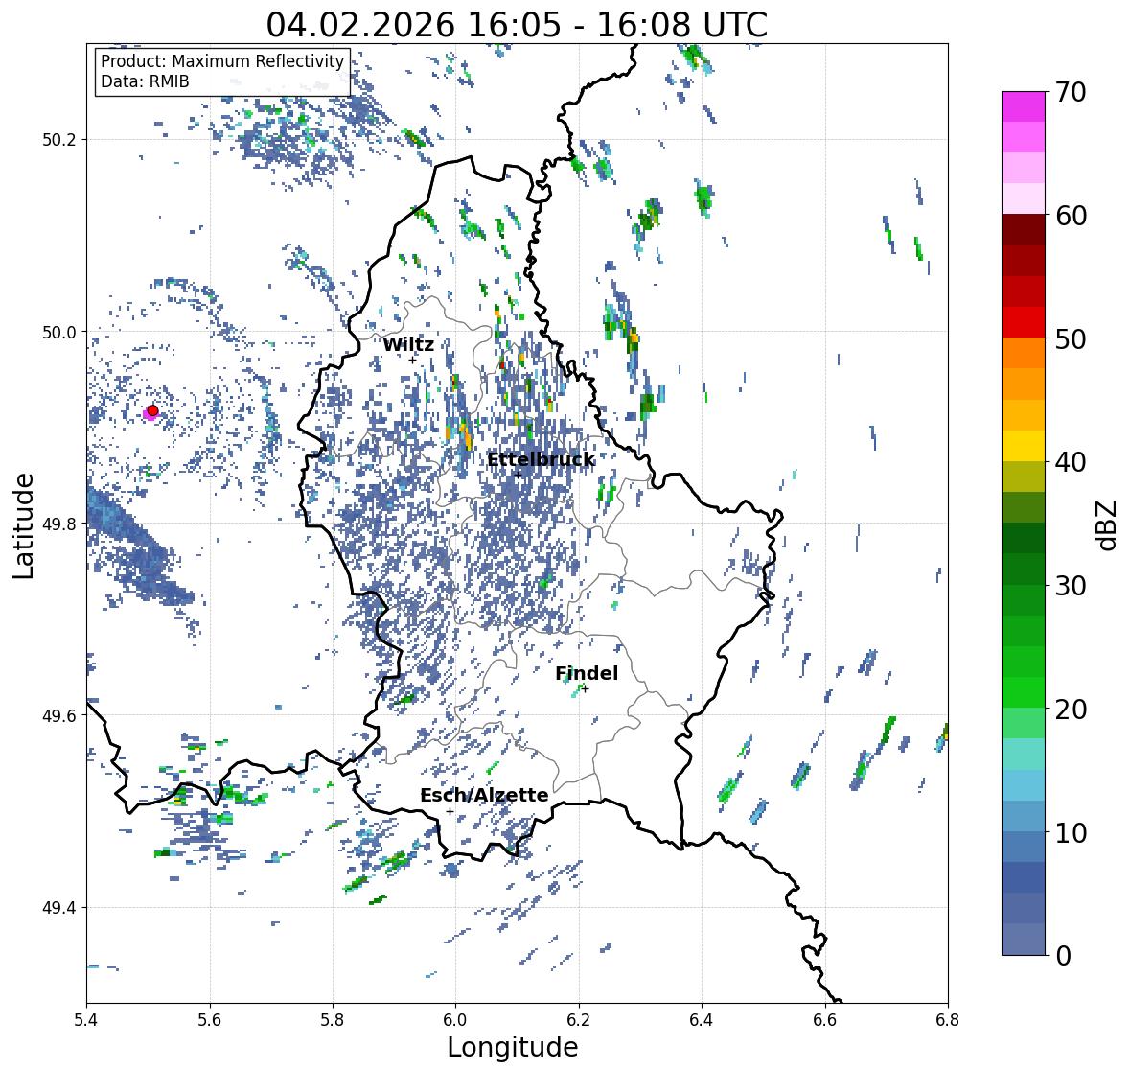Screen dimensions: 1130x1071
Task: Click the 'Data: RMIB' text
Action: 145,81
